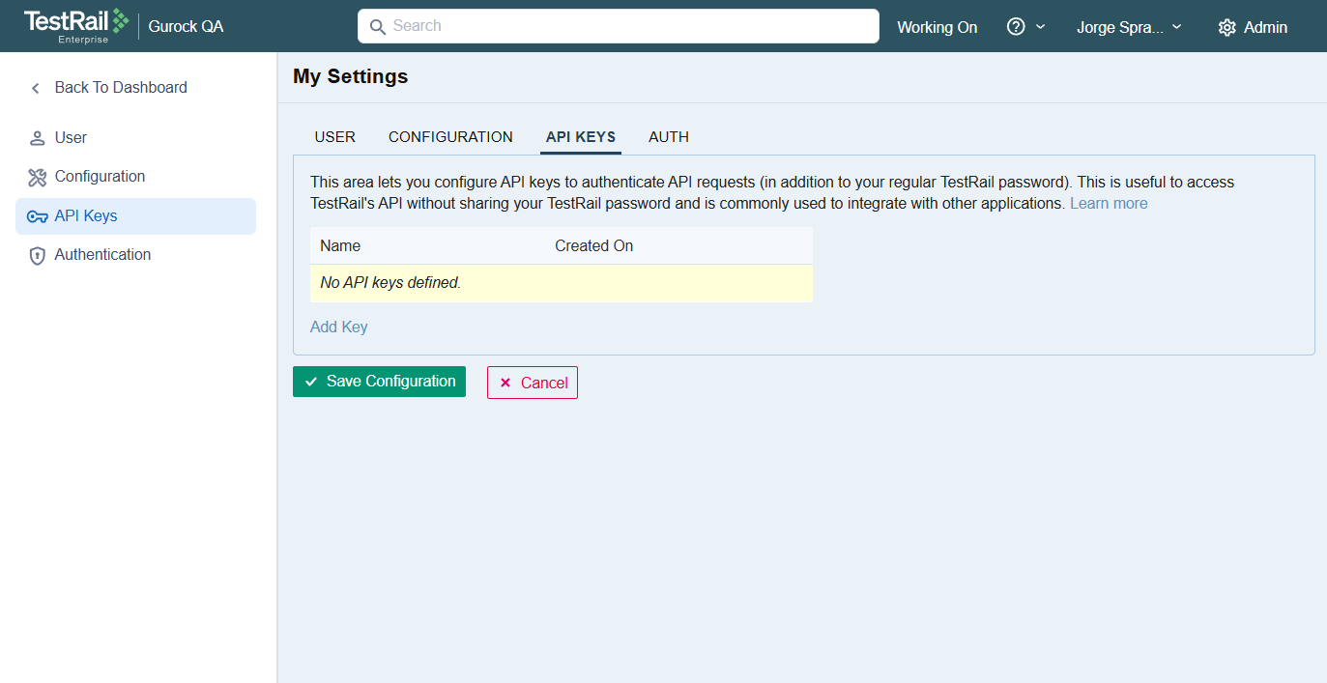Image resolution: width=1327 pixels, height=683 pixels.
Task: Open the Working On menu
Action: coord(938,27)
